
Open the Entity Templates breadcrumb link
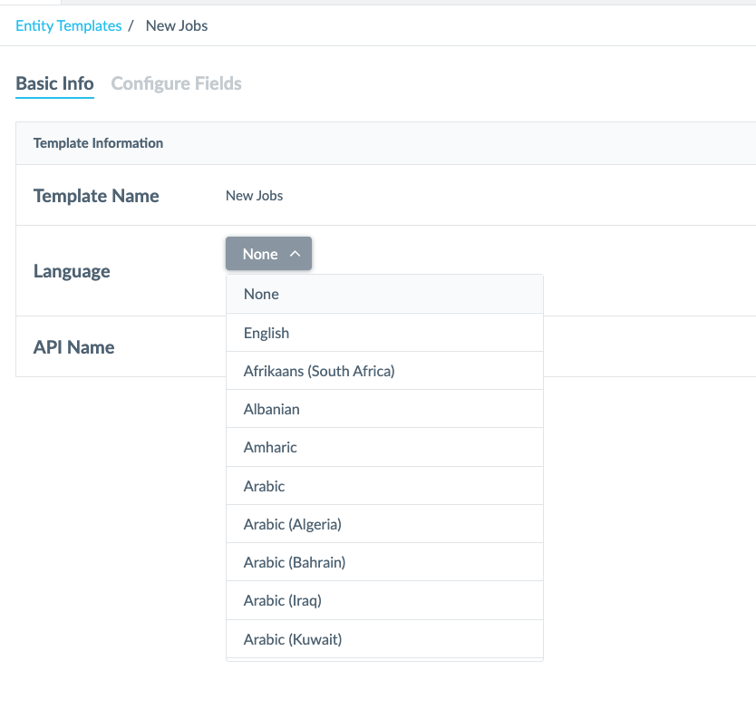(69, 25)
